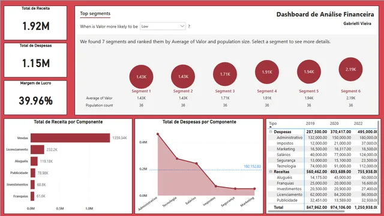Select the Aluguéis row in the table
Image resolution: width=384 pixels, height=216 pixels.
tap(323, 178)
